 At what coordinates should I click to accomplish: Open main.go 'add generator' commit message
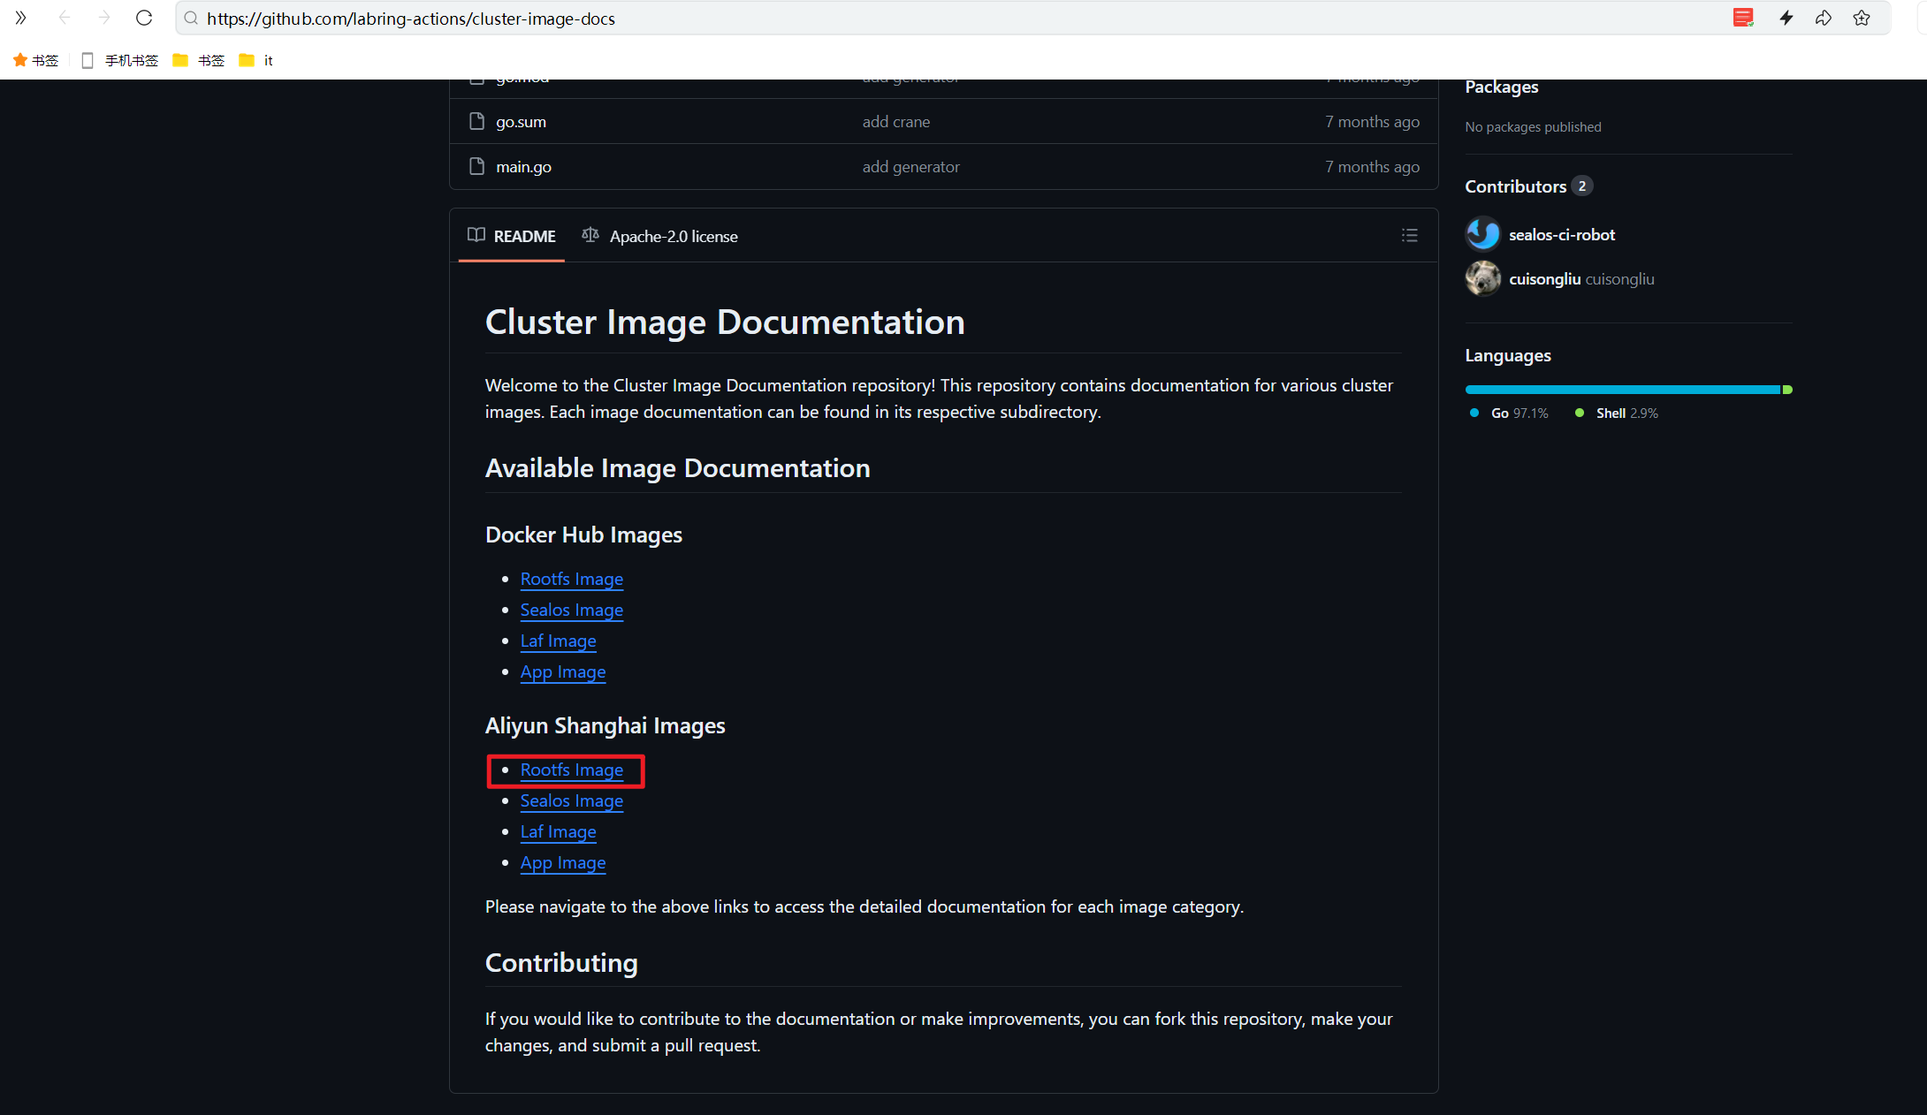coord(911,167)
